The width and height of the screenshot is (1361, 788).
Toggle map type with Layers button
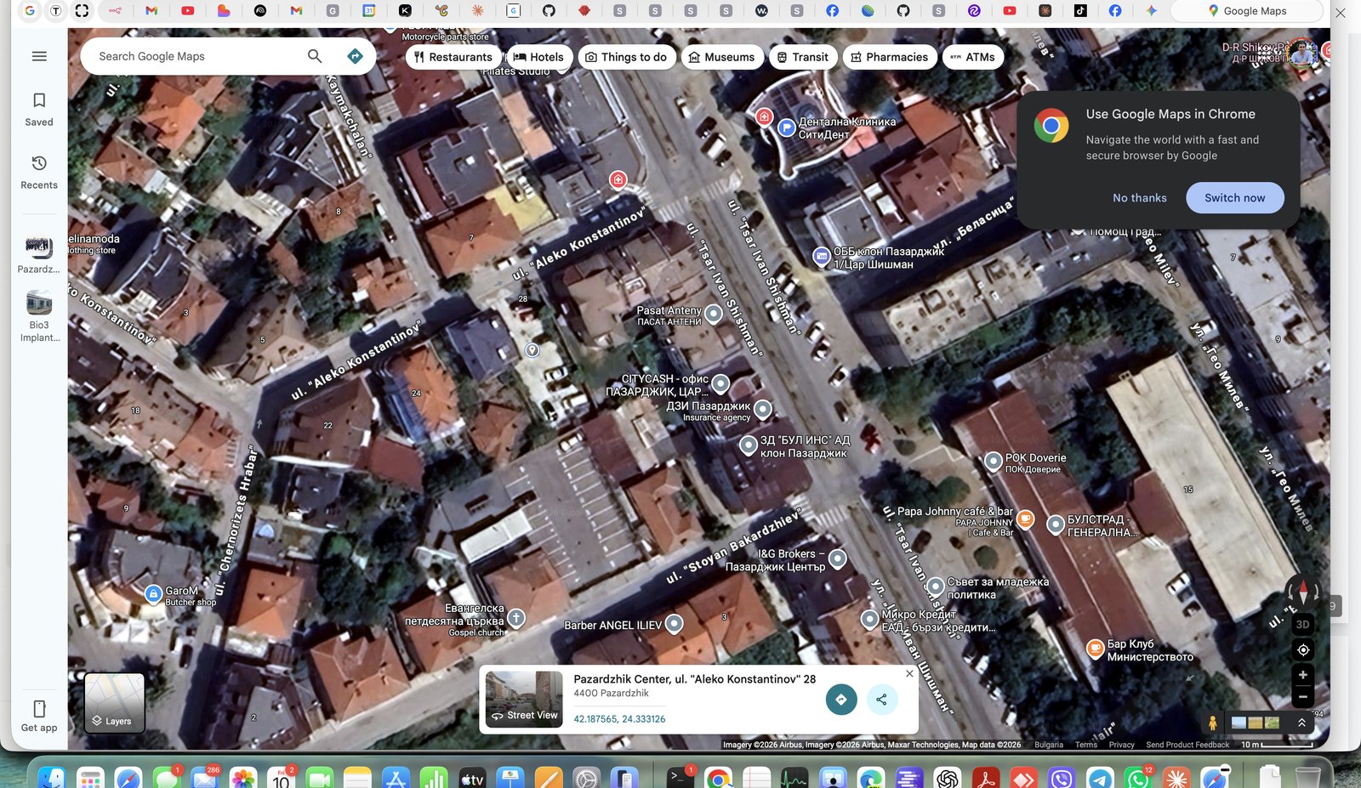tap(115, 703)
